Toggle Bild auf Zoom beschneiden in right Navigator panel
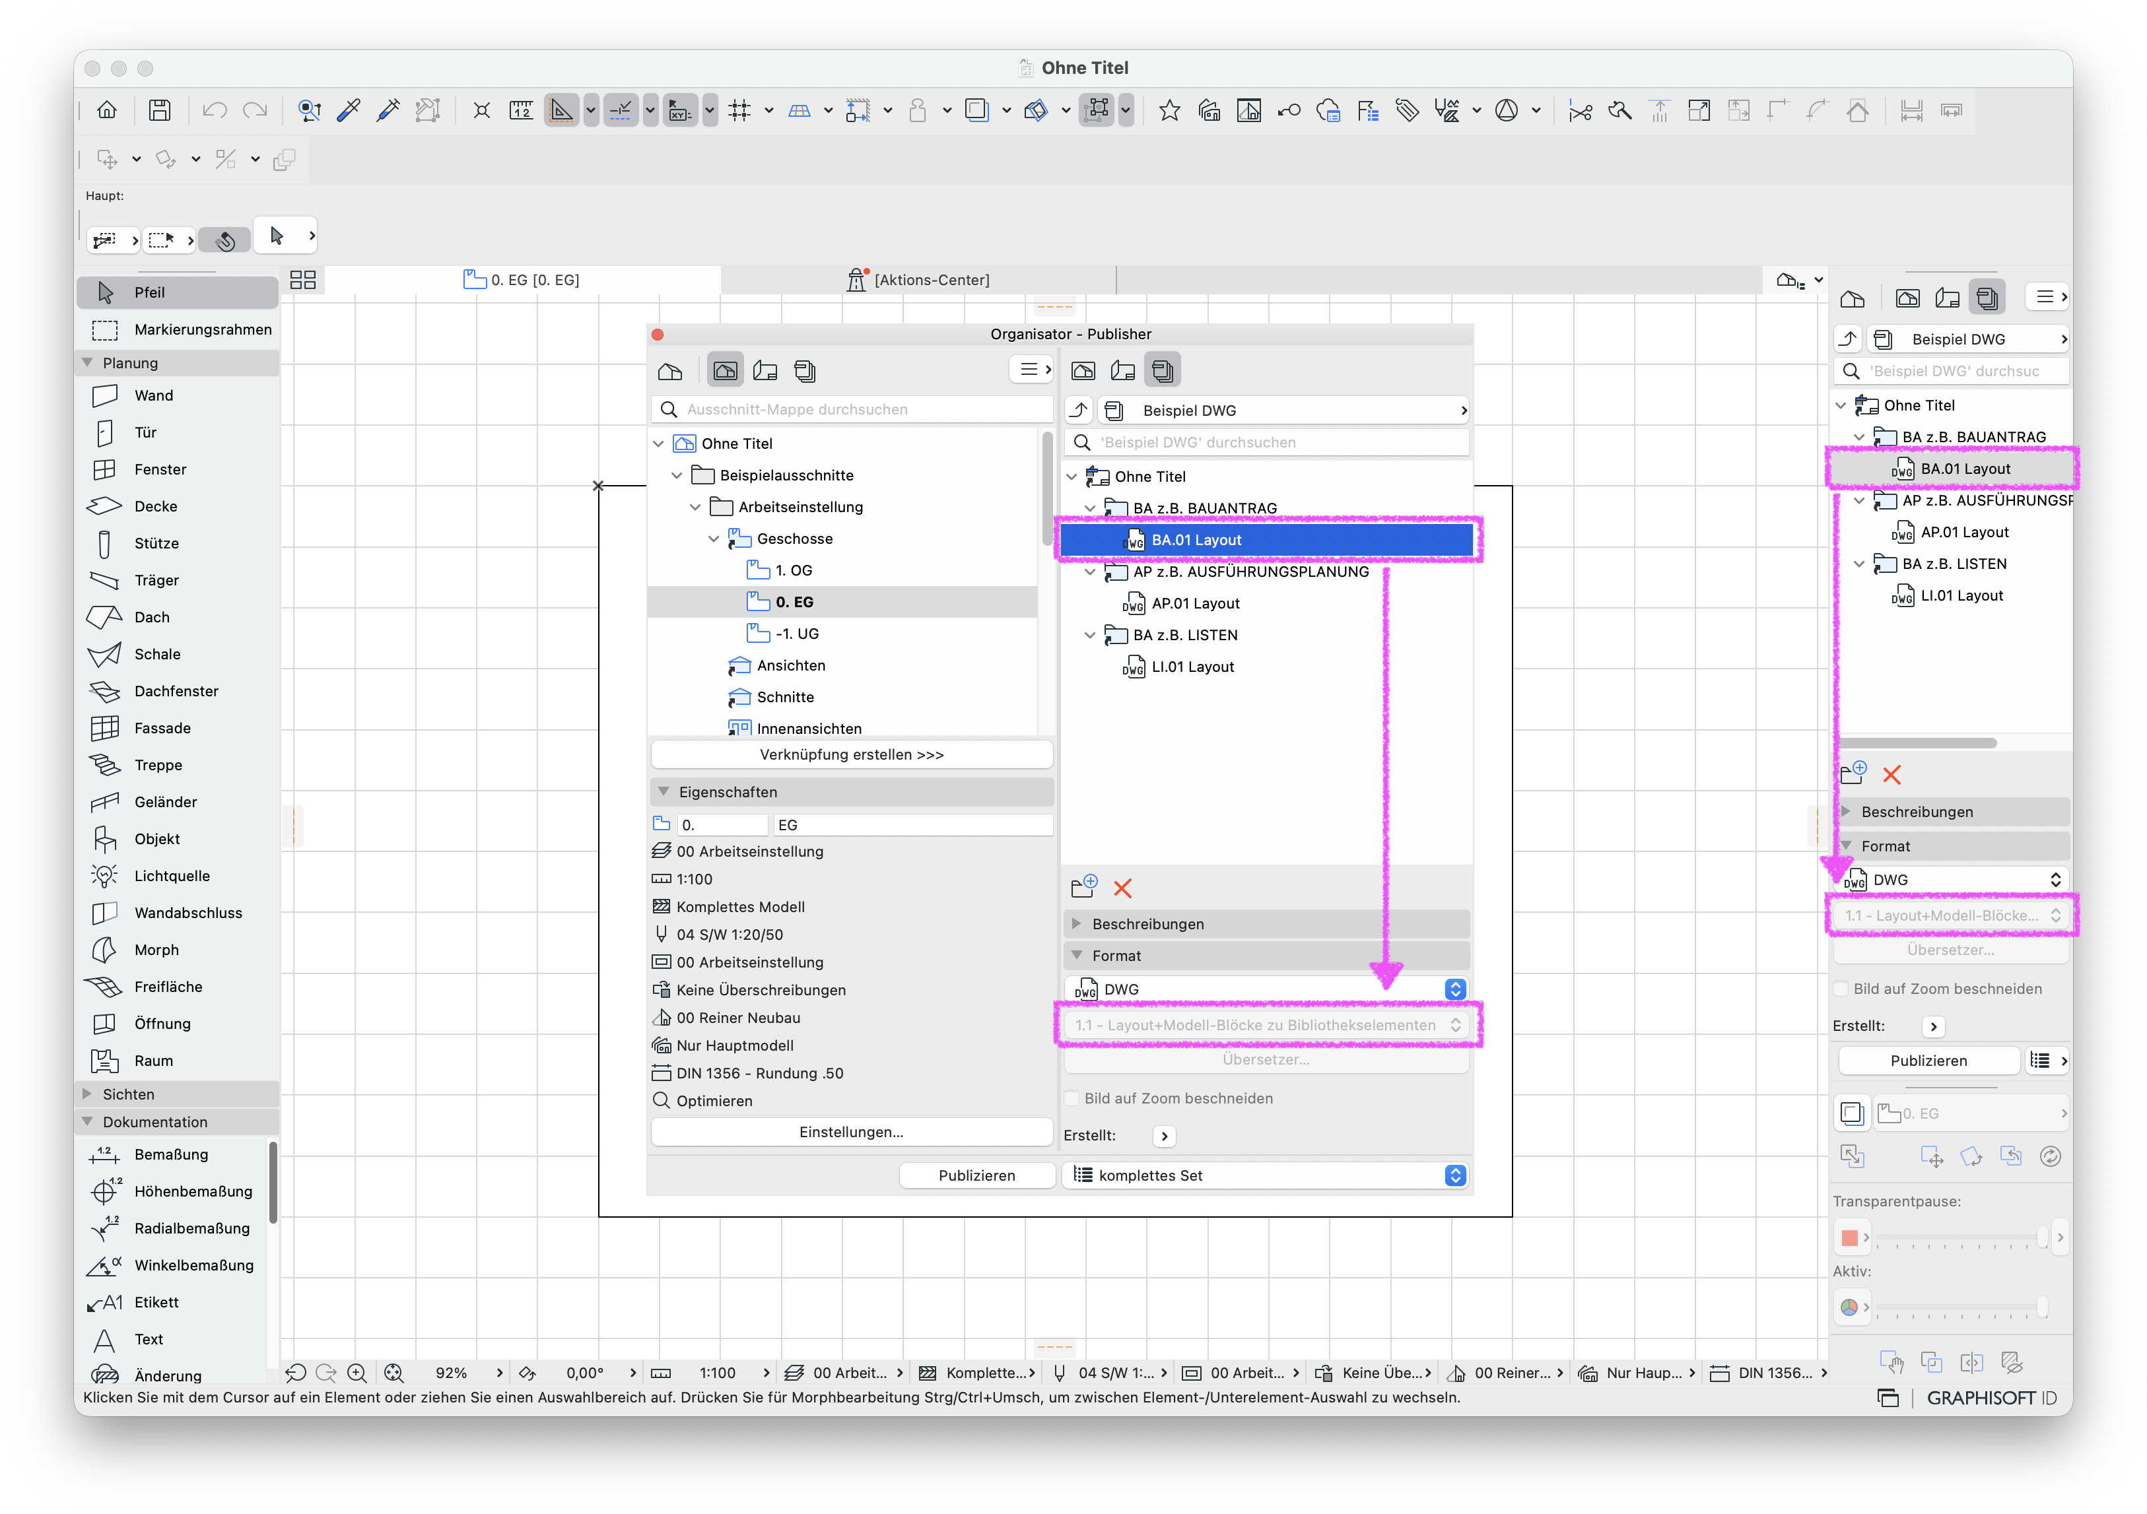Screen dimensions: 2147x1514 tap(1841, 989)
